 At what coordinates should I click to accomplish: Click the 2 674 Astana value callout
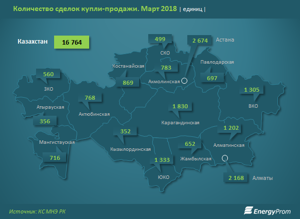click(199, 41)
